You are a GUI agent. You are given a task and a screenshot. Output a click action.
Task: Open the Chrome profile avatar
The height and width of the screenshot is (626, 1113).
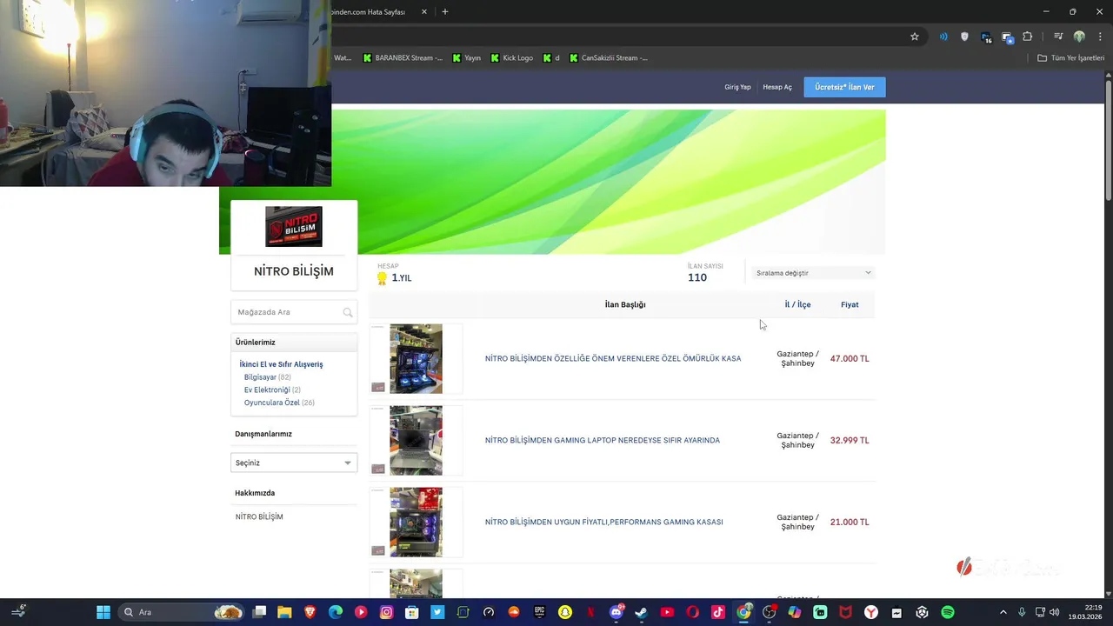1079,37
